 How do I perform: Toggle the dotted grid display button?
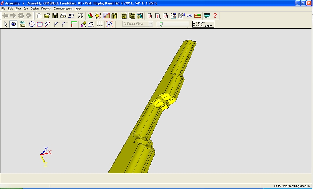100,24
